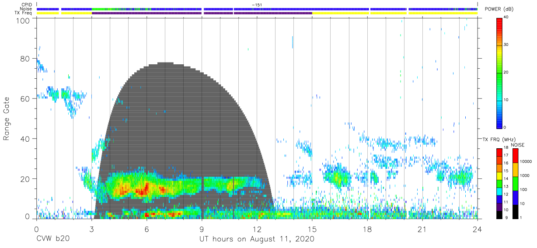537x248 pixels.
Task: Click the UT hours on August 11, 2020 title
Action: [257, 239]
